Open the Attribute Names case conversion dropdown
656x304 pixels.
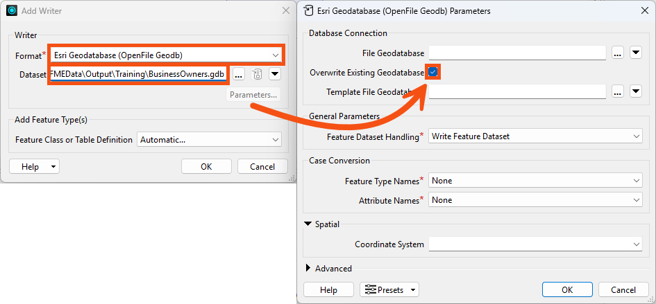point(535,200)
